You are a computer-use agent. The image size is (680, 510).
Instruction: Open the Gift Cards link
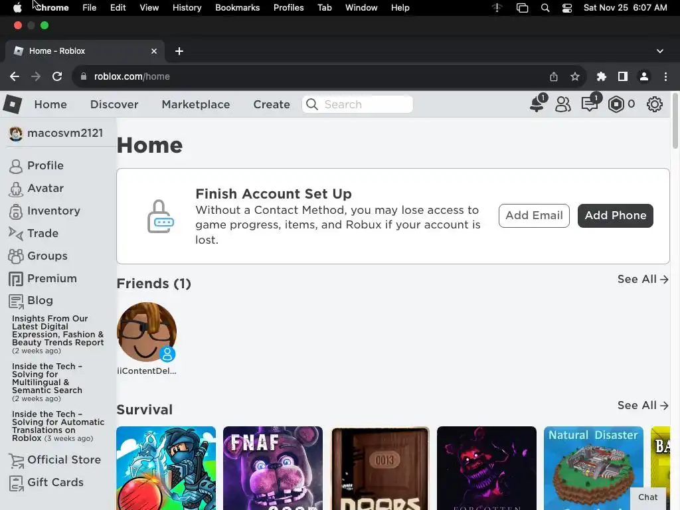point(56,482)
